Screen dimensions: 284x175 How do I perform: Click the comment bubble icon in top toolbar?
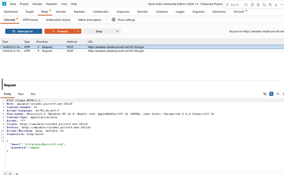(x=246, y=5)
